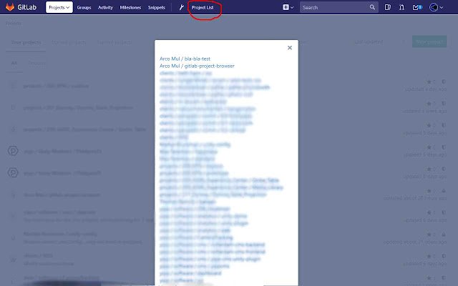Screen dimensions: 458x286
Task: Close the project list popup
Action: (x=289, y=48)
